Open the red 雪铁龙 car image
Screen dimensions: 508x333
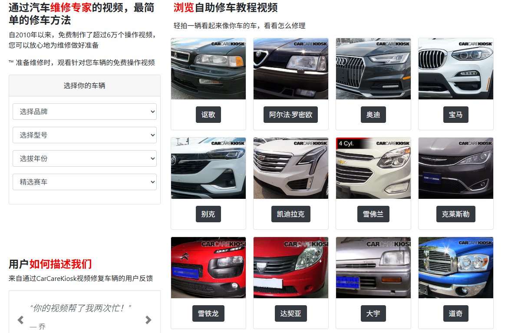coord(208,267)
